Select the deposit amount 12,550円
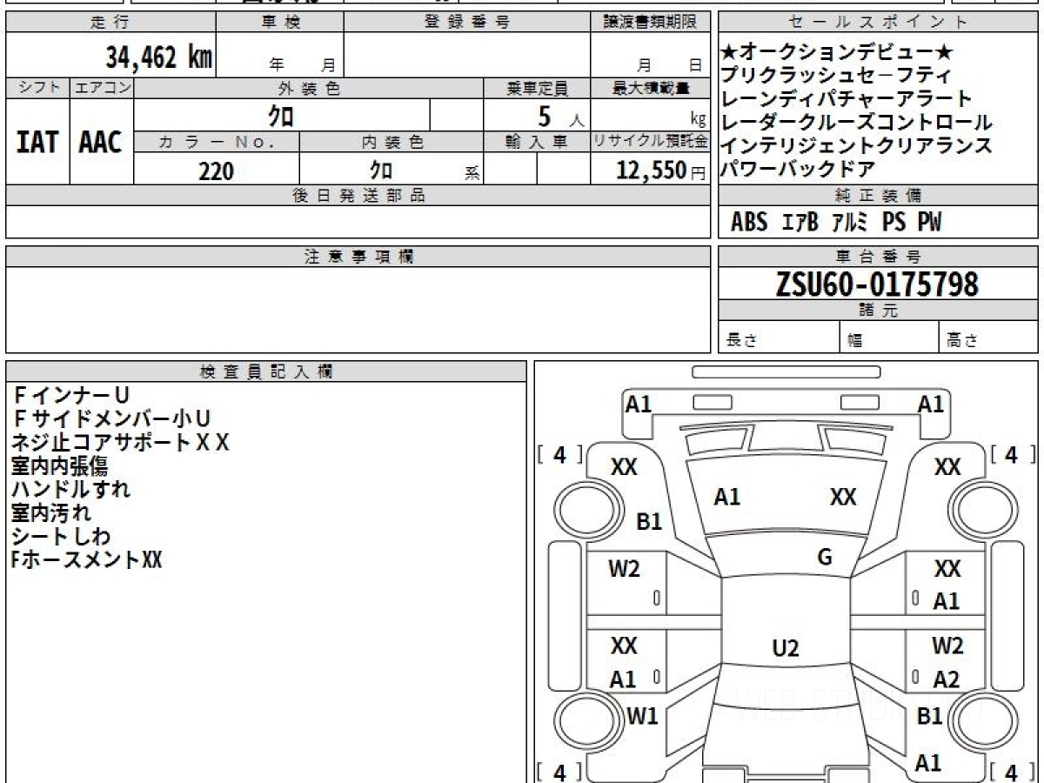1044x783 pixels. 661,171
